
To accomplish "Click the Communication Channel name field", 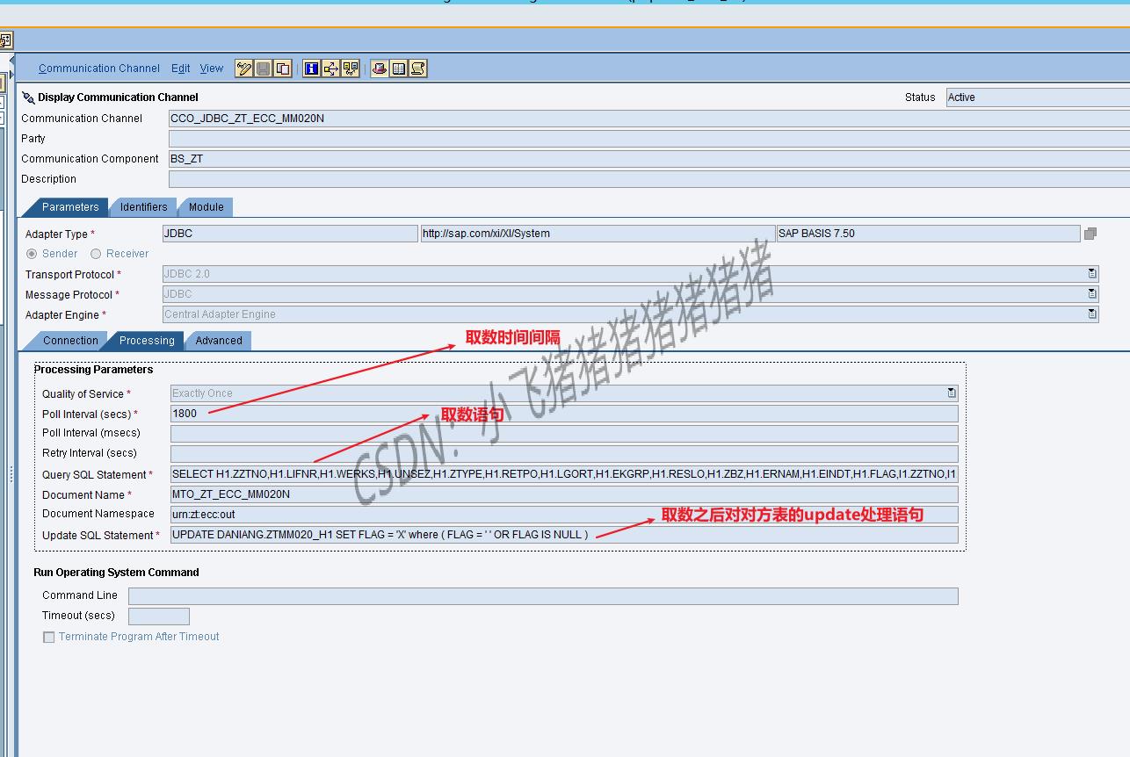I will [649, 119].
